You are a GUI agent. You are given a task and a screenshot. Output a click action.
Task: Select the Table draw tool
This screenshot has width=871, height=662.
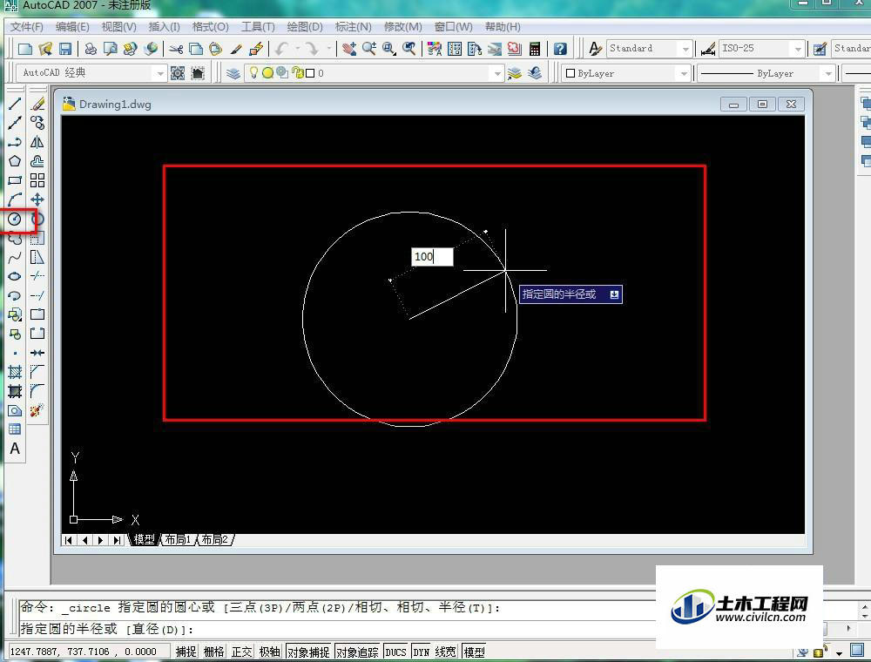tap(15, 429)
